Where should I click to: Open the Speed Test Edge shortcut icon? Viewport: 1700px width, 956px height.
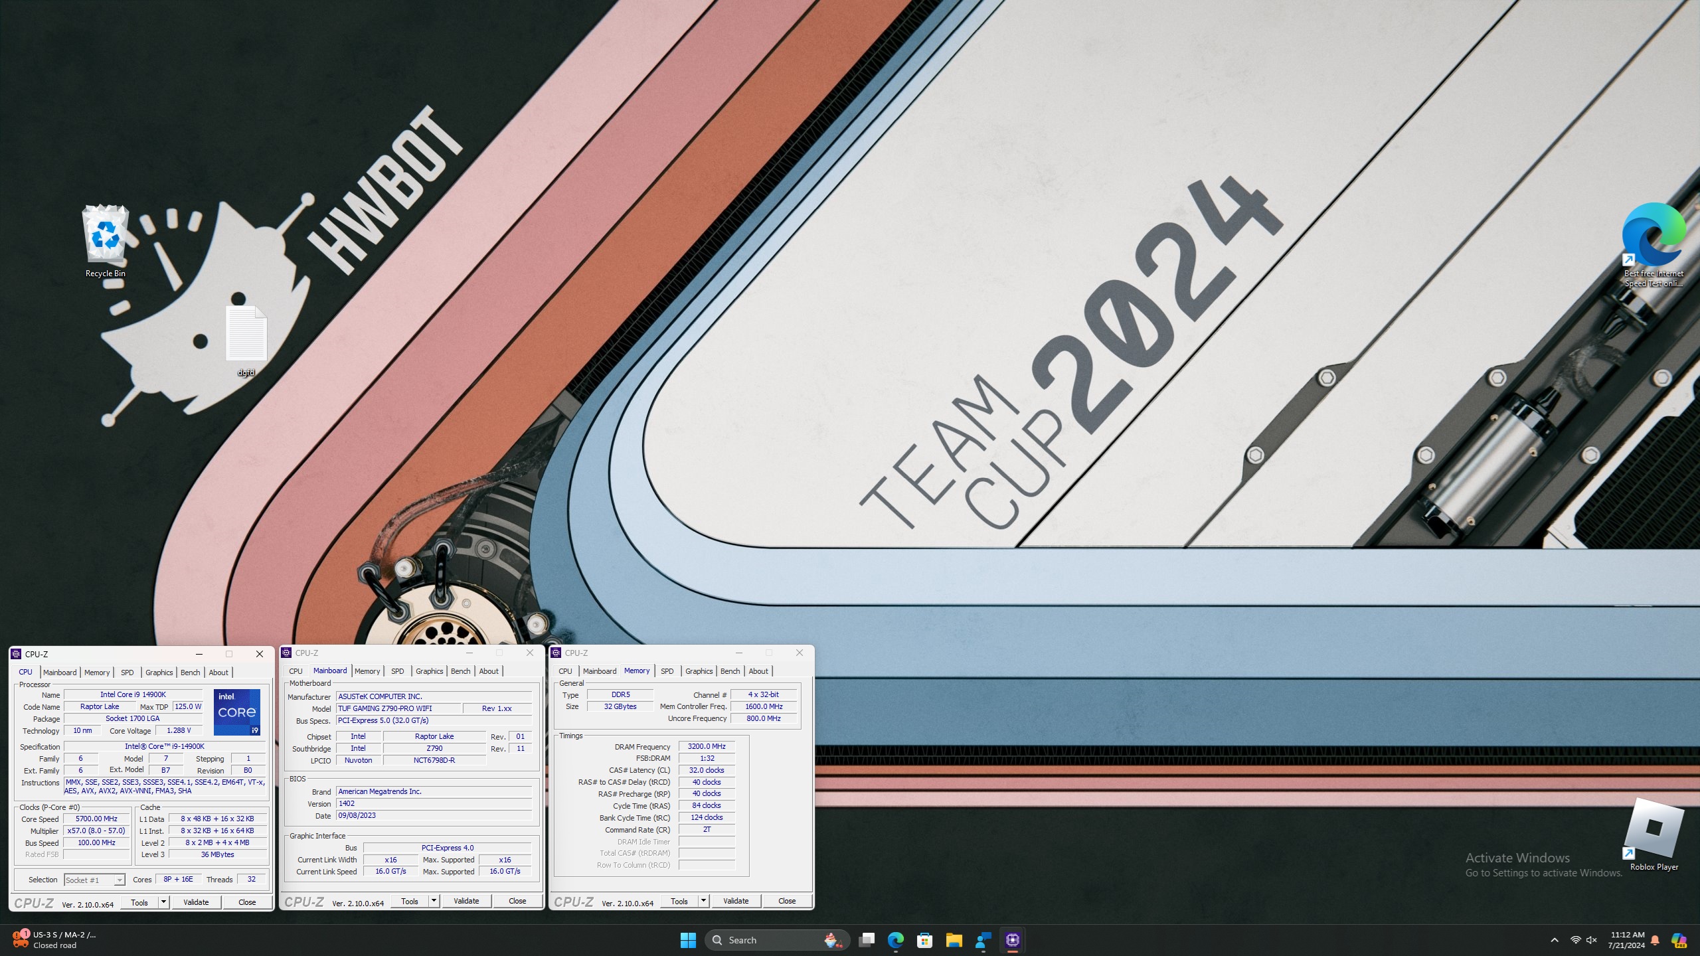(x=1654, y=246)
